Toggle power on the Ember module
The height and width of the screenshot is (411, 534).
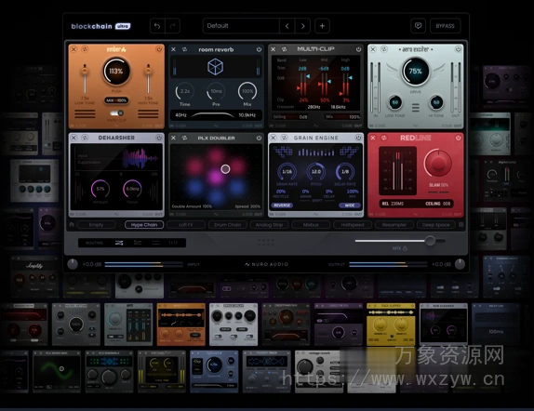pyautogui.click(x=159, y=49)
